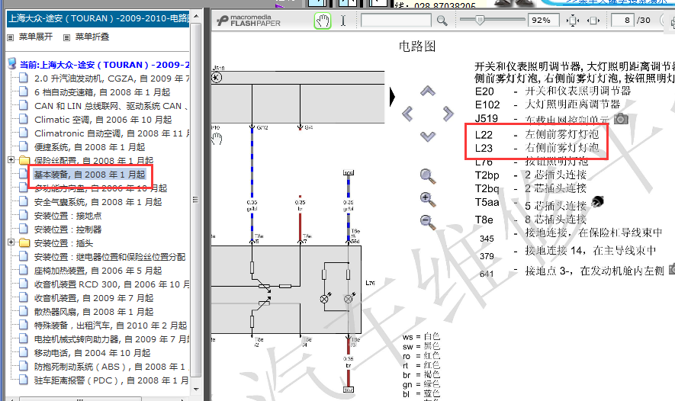The height and width of the screenshot is (401, 675).
Task: Open 6 档自动变速箱 entry
Action: [x=102, y=92]
